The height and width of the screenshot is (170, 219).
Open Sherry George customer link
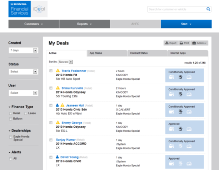point(71,123)
